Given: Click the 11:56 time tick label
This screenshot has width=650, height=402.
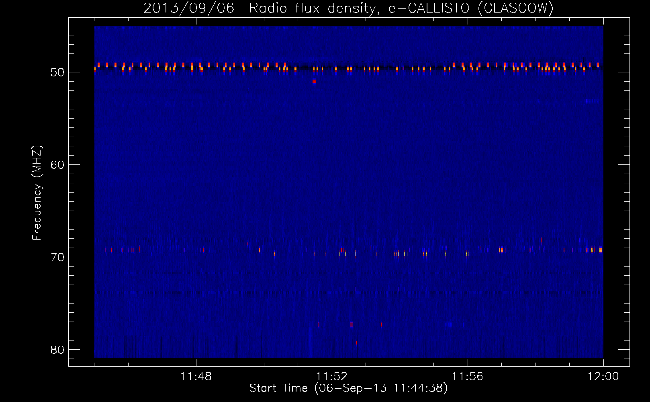Looking at the screenshot, I should 468,377.
